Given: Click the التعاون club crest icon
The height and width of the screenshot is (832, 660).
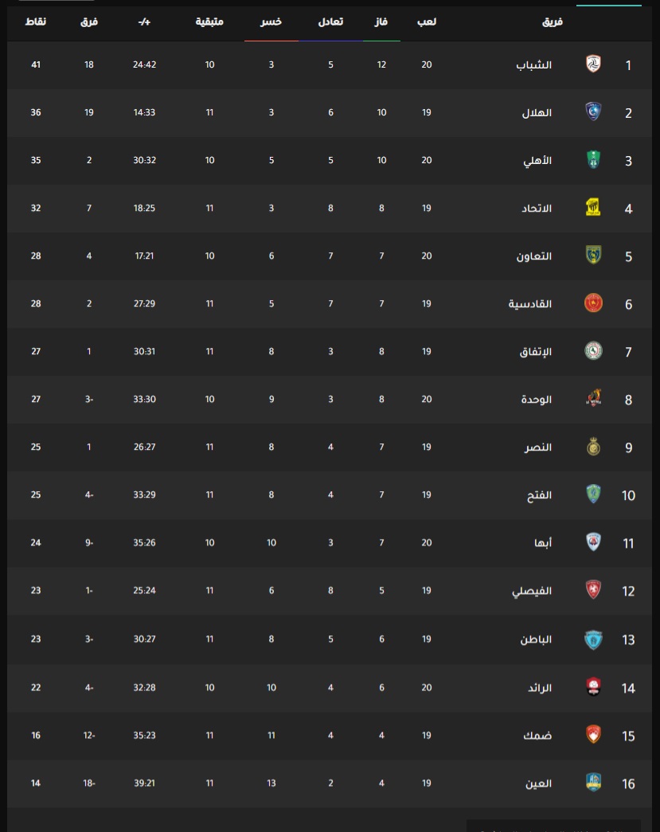Looking at the screenshot, I should point(593,256).
